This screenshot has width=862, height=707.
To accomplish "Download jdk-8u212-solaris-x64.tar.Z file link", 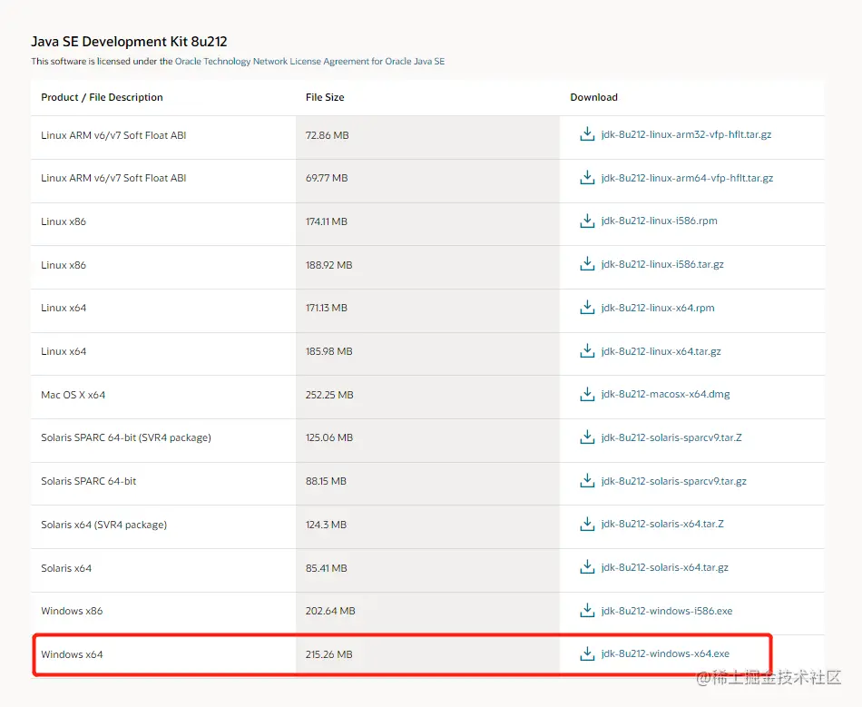I will (662, 524).
